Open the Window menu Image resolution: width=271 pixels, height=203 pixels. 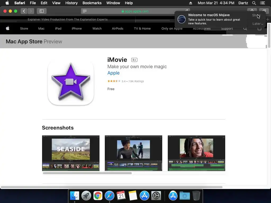click(x=113, y=3)
